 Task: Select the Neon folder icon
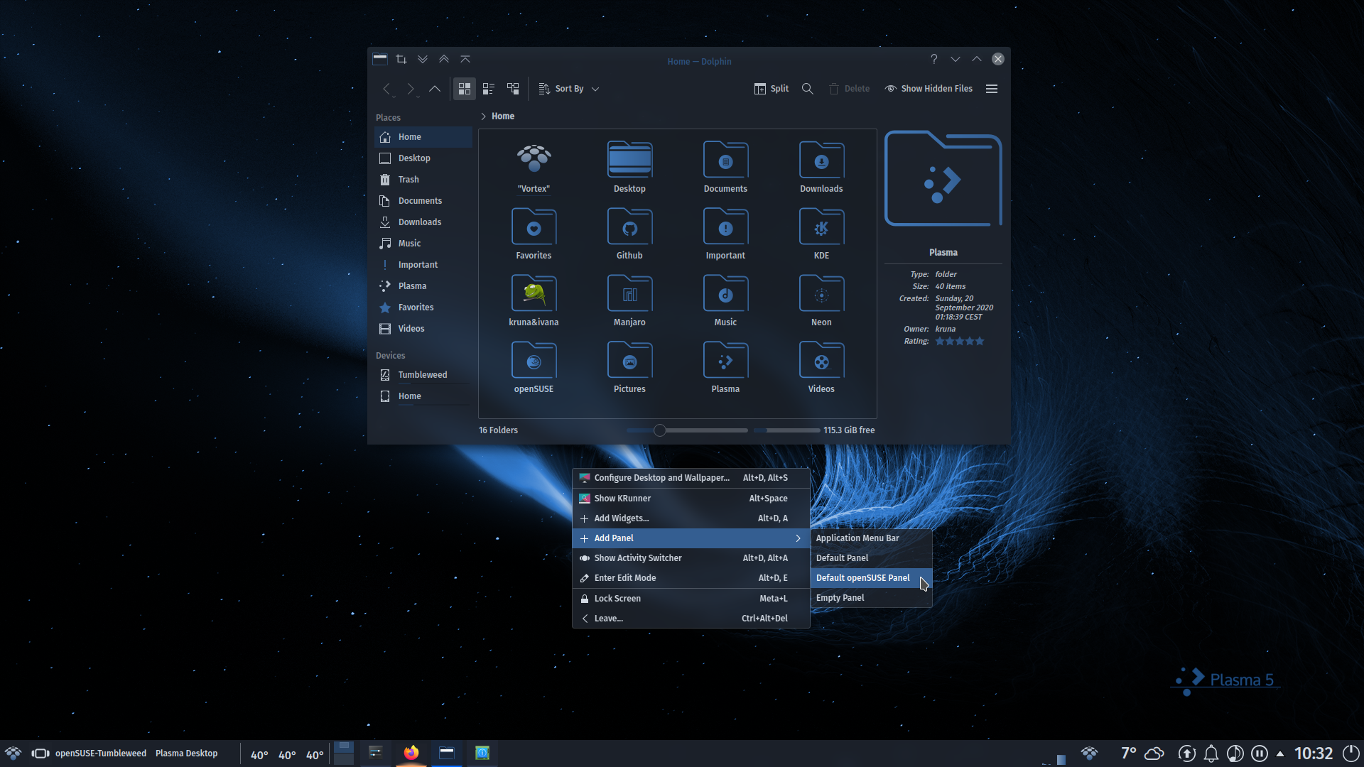[x=821, y=293]
